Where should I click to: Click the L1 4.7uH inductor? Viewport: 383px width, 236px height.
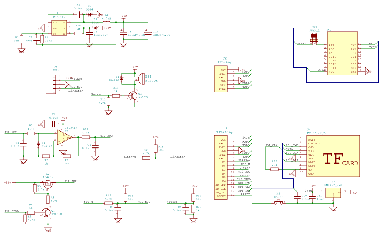pos(106,22)
